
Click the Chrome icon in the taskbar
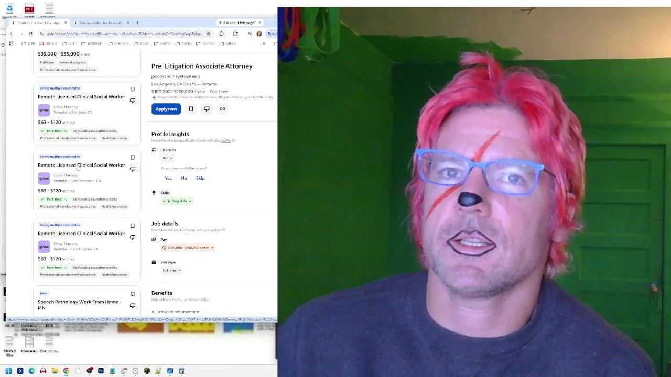(x=66, y=371)
